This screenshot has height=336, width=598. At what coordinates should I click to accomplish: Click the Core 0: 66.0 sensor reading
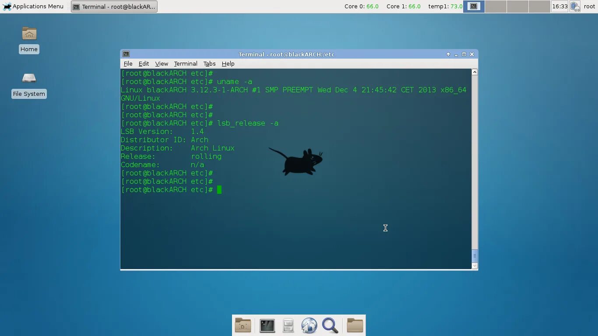point(361,7)
